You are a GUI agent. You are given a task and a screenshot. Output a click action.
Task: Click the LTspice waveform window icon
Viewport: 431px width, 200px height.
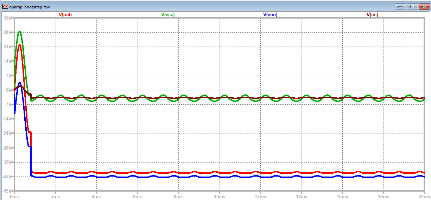[5, 6]
